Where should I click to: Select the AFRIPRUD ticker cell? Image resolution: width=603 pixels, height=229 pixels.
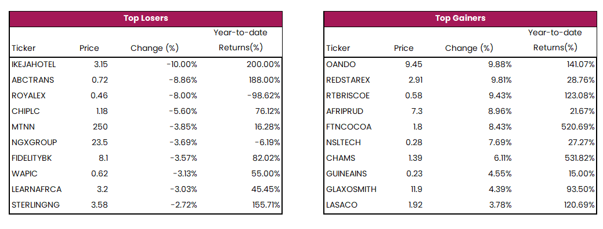tap(345, 112)
